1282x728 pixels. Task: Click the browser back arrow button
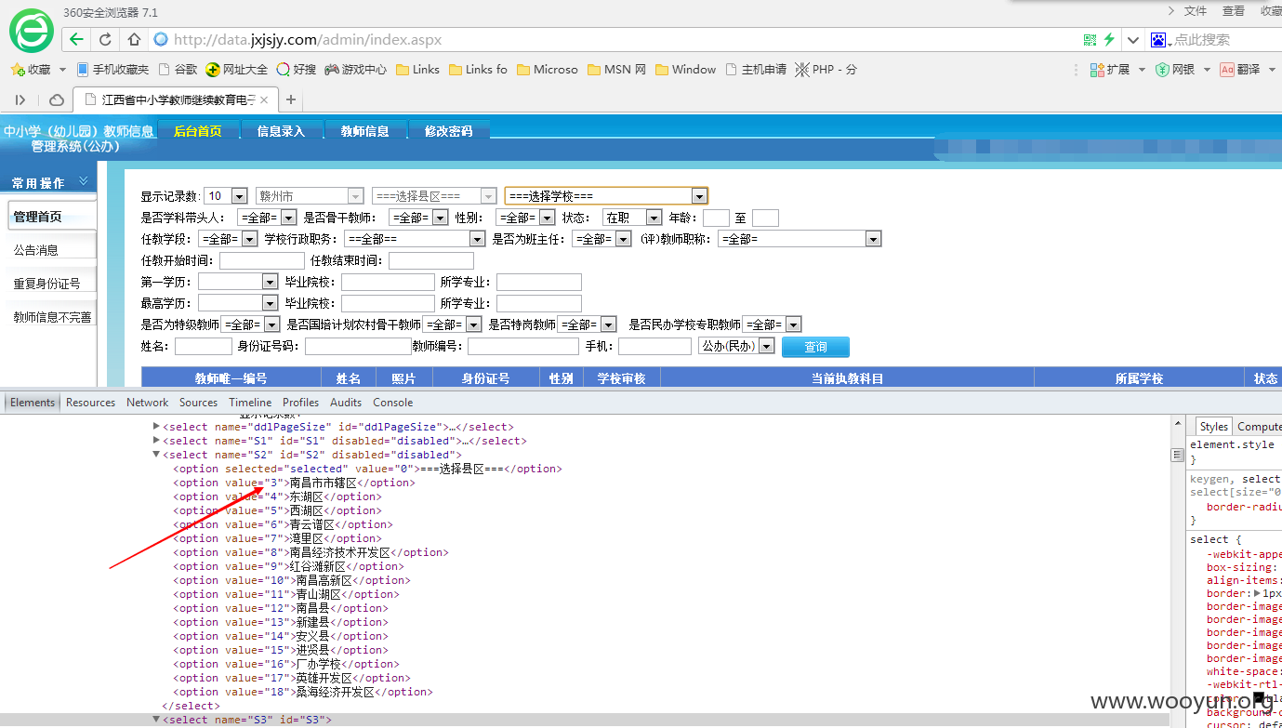pos(76,39)
